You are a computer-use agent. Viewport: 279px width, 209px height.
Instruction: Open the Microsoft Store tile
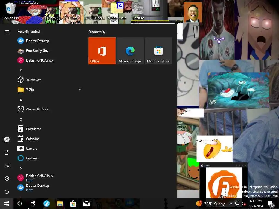click(x=159, y=51)
